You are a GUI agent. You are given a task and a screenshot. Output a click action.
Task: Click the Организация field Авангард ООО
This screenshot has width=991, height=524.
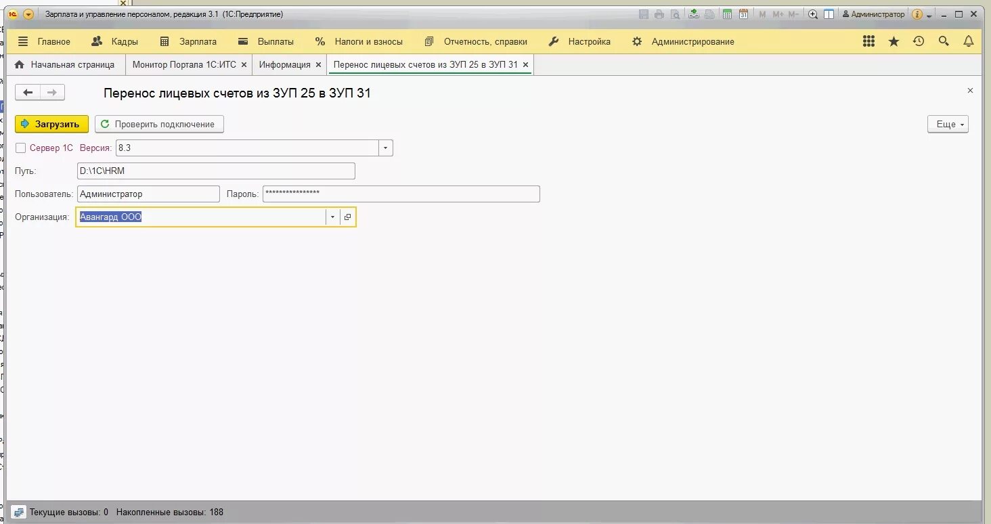(201, 217)
